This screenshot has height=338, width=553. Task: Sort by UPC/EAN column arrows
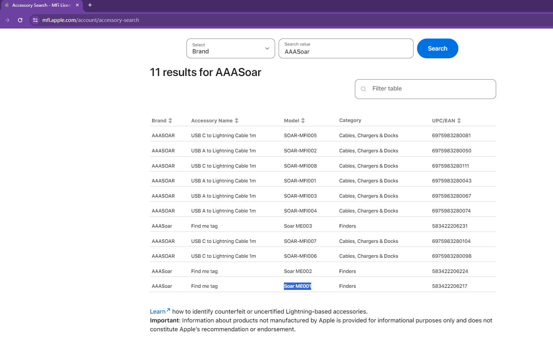tap(459, 121)
